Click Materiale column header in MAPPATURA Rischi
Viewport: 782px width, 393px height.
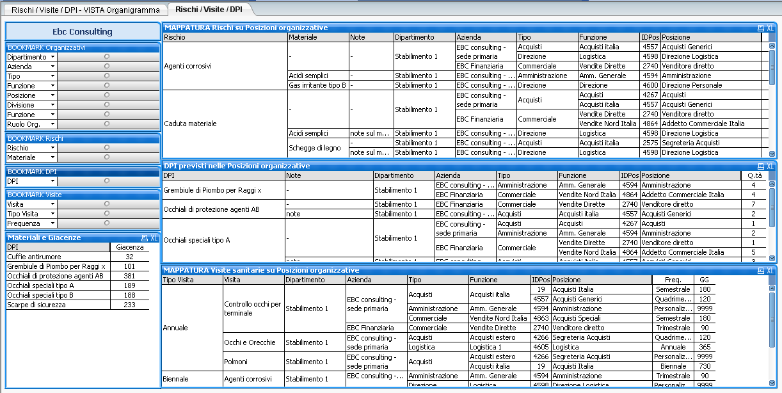click(x=318, y=37)
